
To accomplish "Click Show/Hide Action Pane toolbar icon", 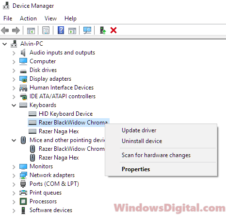I will (72, 30).
